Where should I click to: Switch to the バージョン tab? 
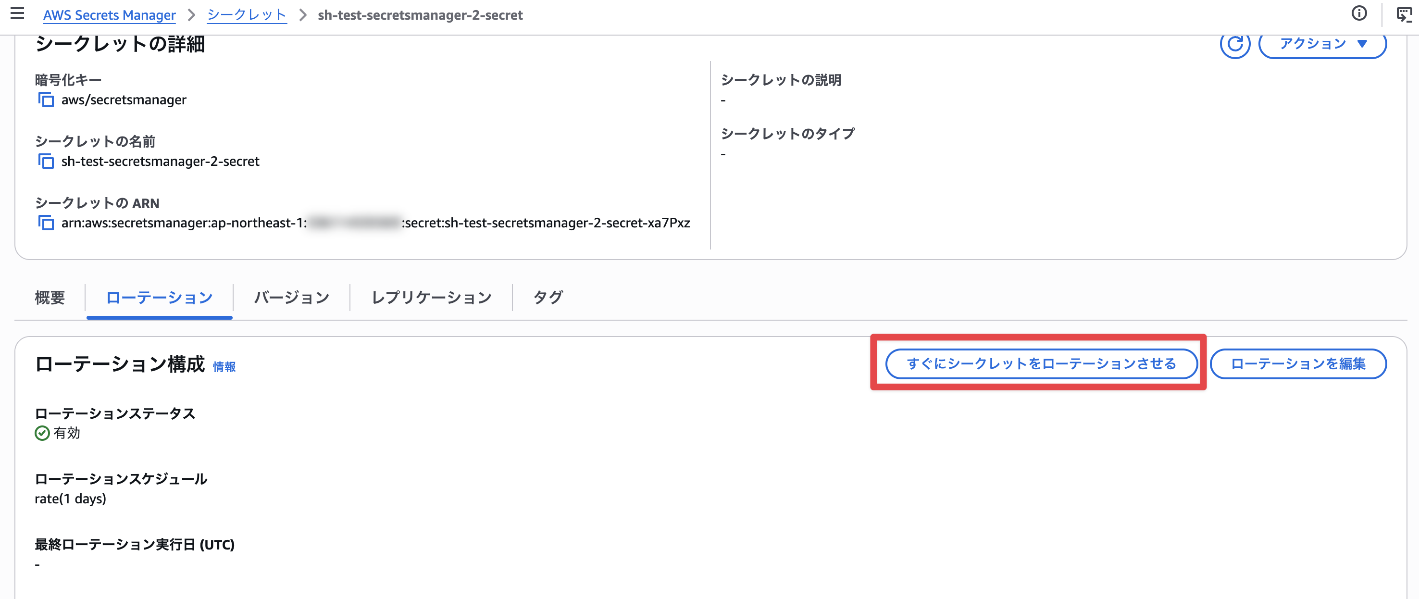pyautogui.click(x=291, y=298)
